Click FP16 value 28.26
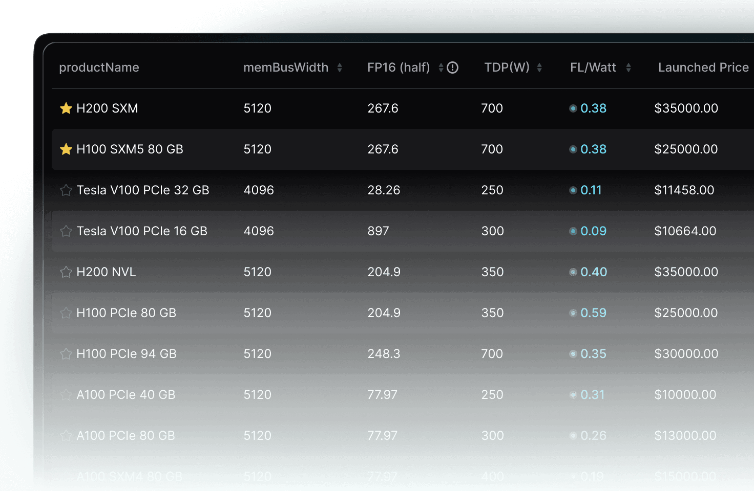754x491 pixels. (x=384, y=190)
